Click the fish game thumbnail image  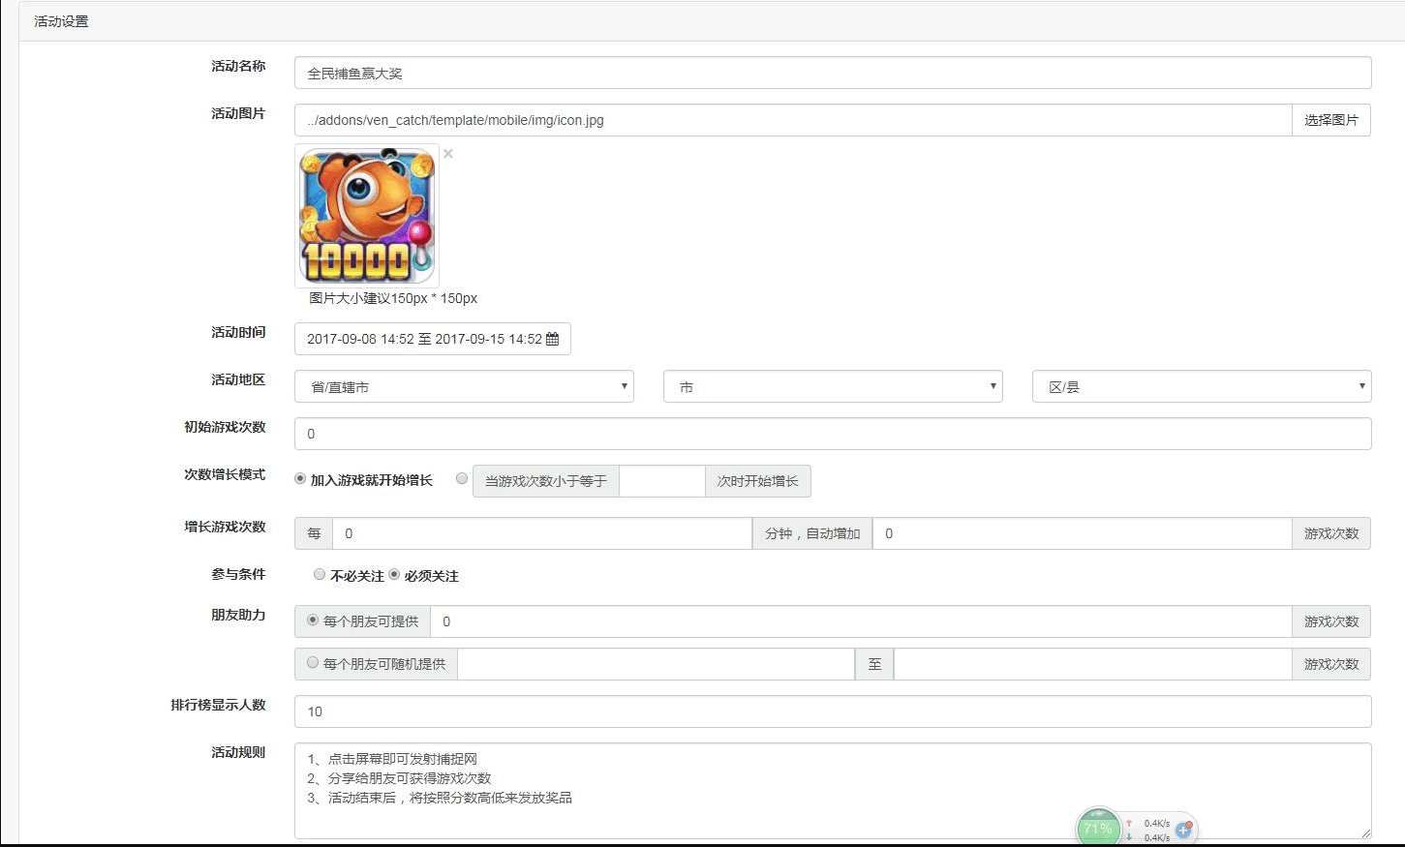tap(367, 216)
